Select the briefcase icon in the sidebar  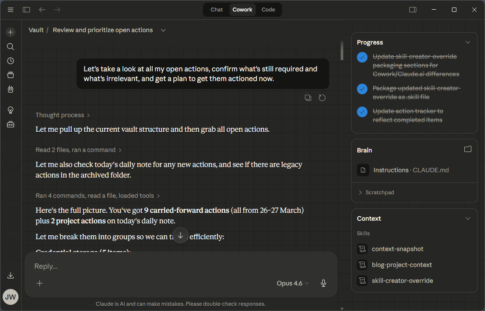pyautogui.click(x=10, y=124)
